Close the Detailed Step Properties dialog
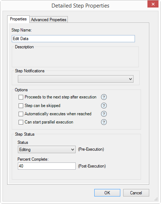The image size is (161, 204). click(153, 4)
